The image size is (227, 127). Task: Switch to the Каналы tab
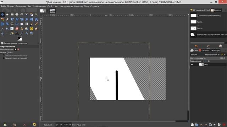204,50
